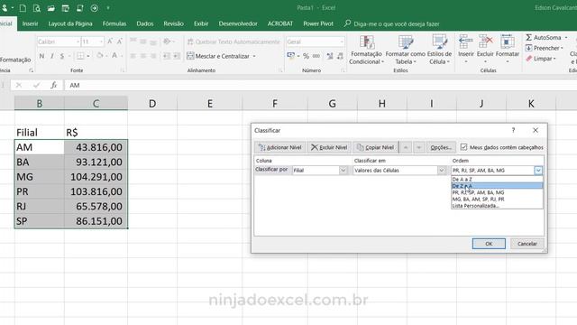Open the Dados ribbon tab

[145, 23]
